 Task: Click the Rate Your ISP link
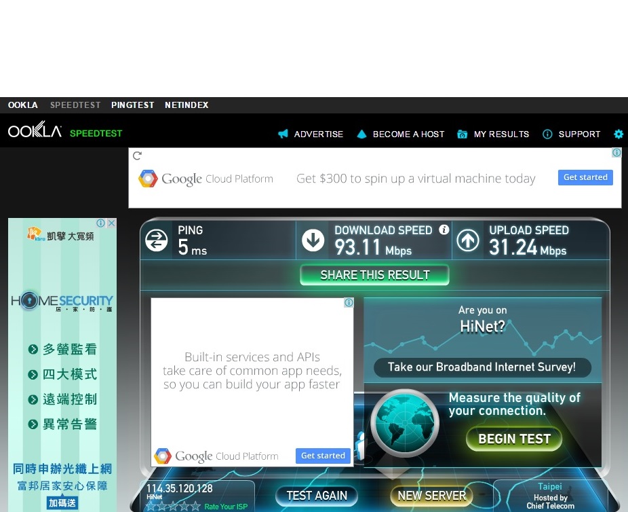tap(226, 507)
